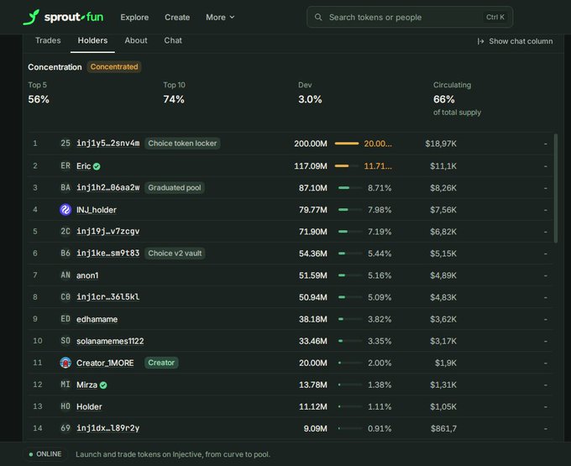Viewport: 571px width, 466px height.
Task: Click the 20.00% share bar for inj1y5…2snv4m
Action: coord(347,144)
